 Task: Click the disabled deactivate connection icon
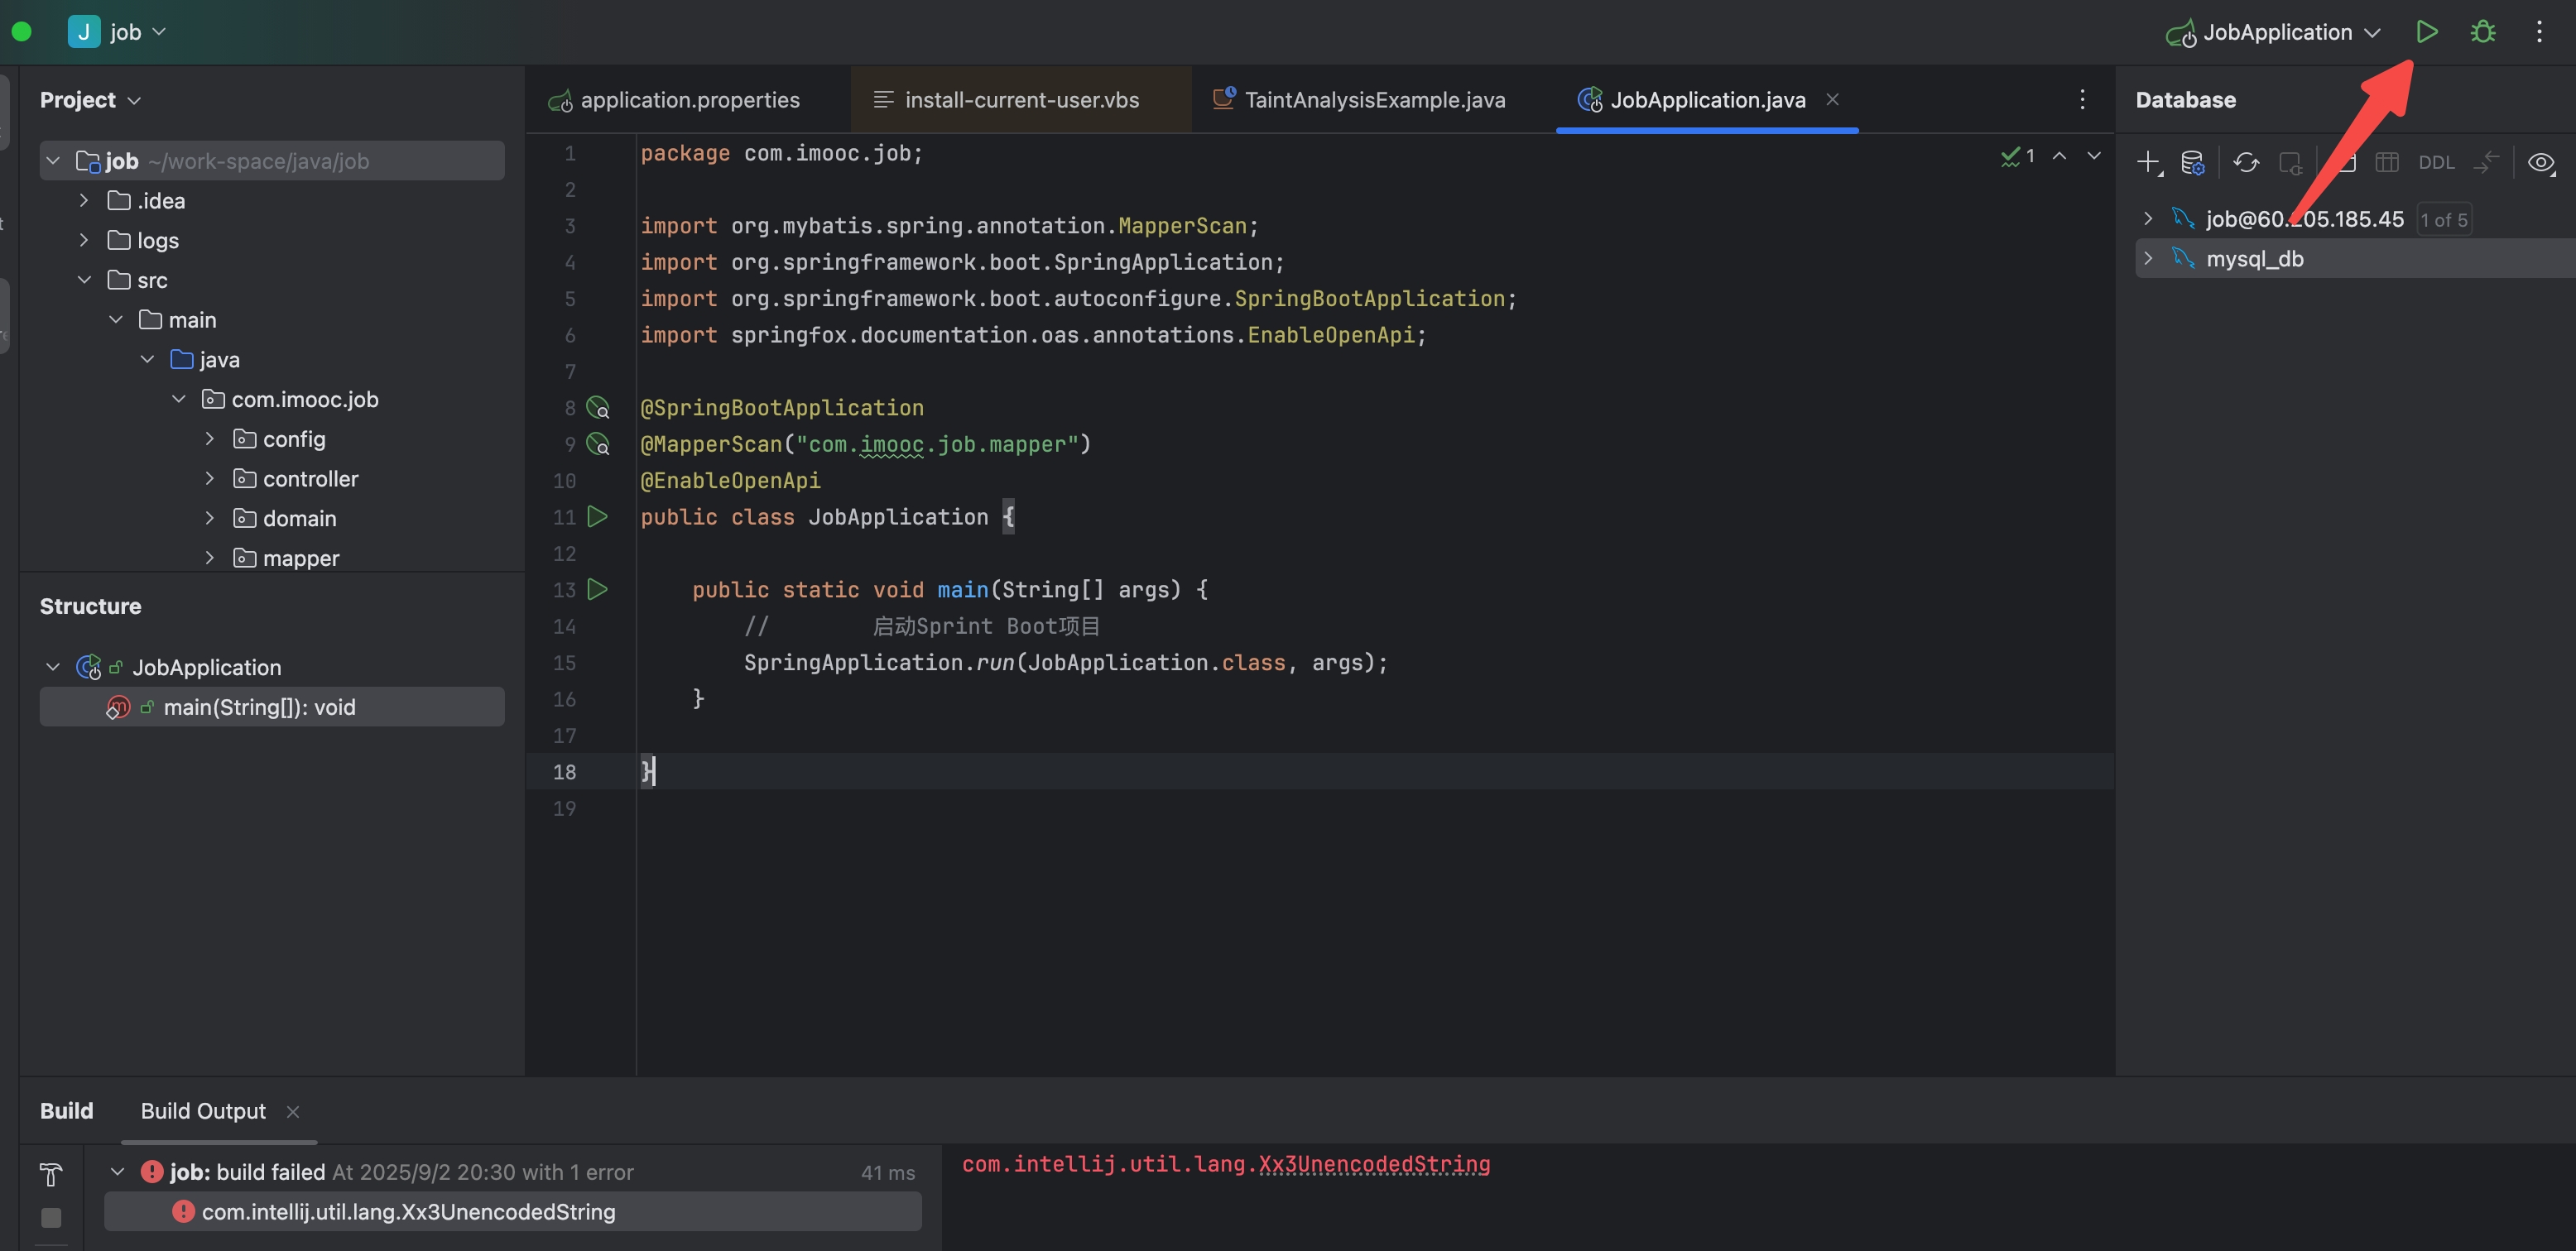tap(2290, 163)
